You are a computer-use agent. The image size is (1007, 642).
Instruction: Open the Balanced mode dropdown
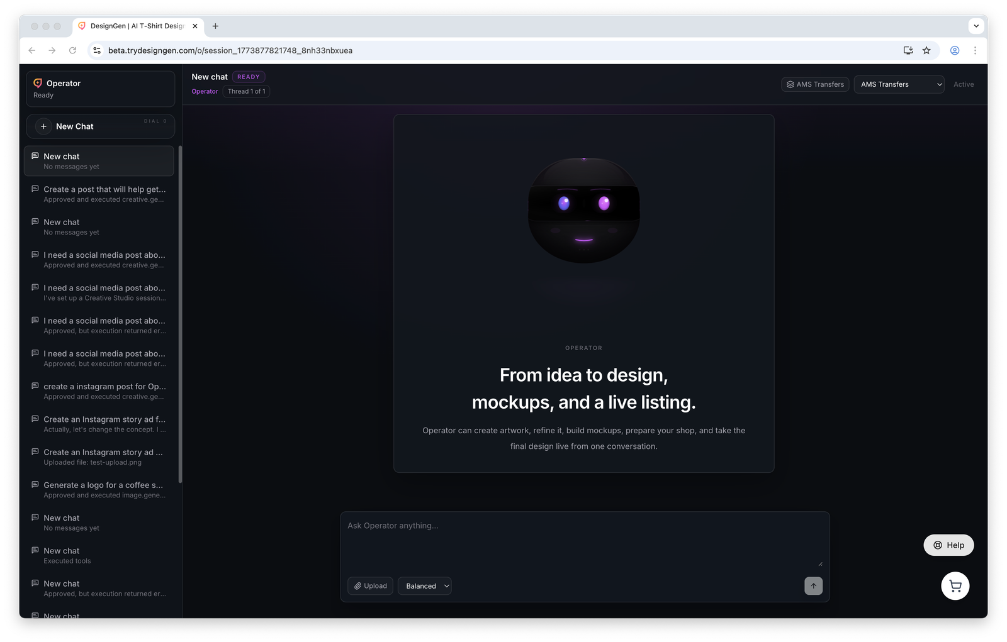point(424,585)
